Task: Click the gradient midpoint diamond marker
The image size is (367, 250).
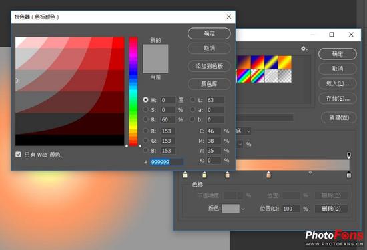Action: pyautogui.click(x=310, y=173)
